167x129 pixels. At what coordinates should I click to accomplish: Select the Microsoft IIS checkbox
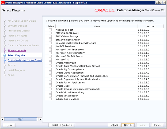click(50, 59)
